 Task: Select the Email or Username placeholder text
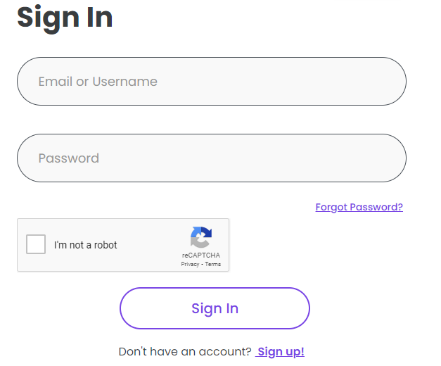[x=98, y=82]
